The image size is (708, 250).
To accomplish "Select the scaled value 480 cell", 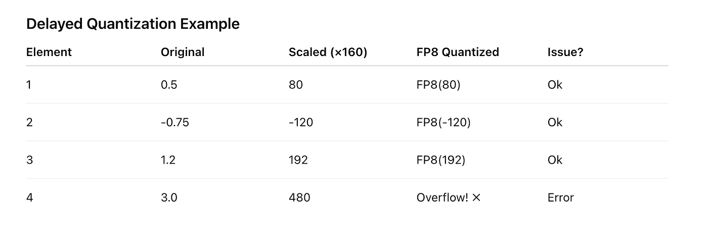I will (x=299, y=197).
